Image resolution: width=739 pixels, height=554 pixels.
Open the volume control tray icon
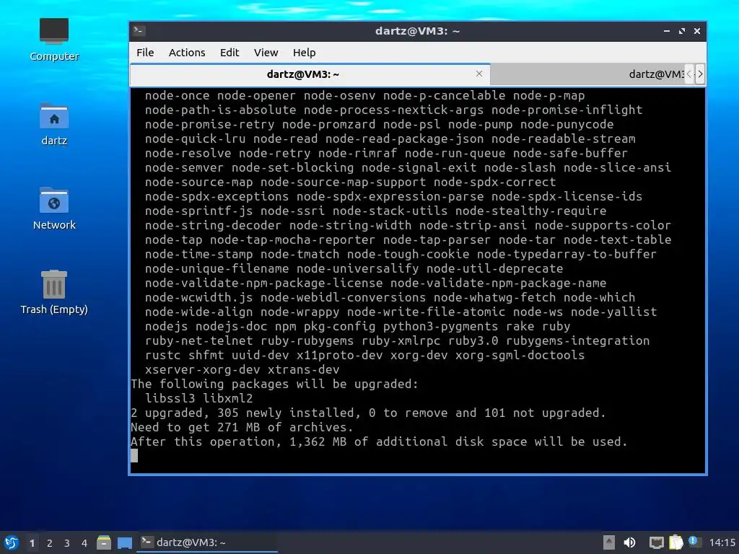(x=629, y=542)
